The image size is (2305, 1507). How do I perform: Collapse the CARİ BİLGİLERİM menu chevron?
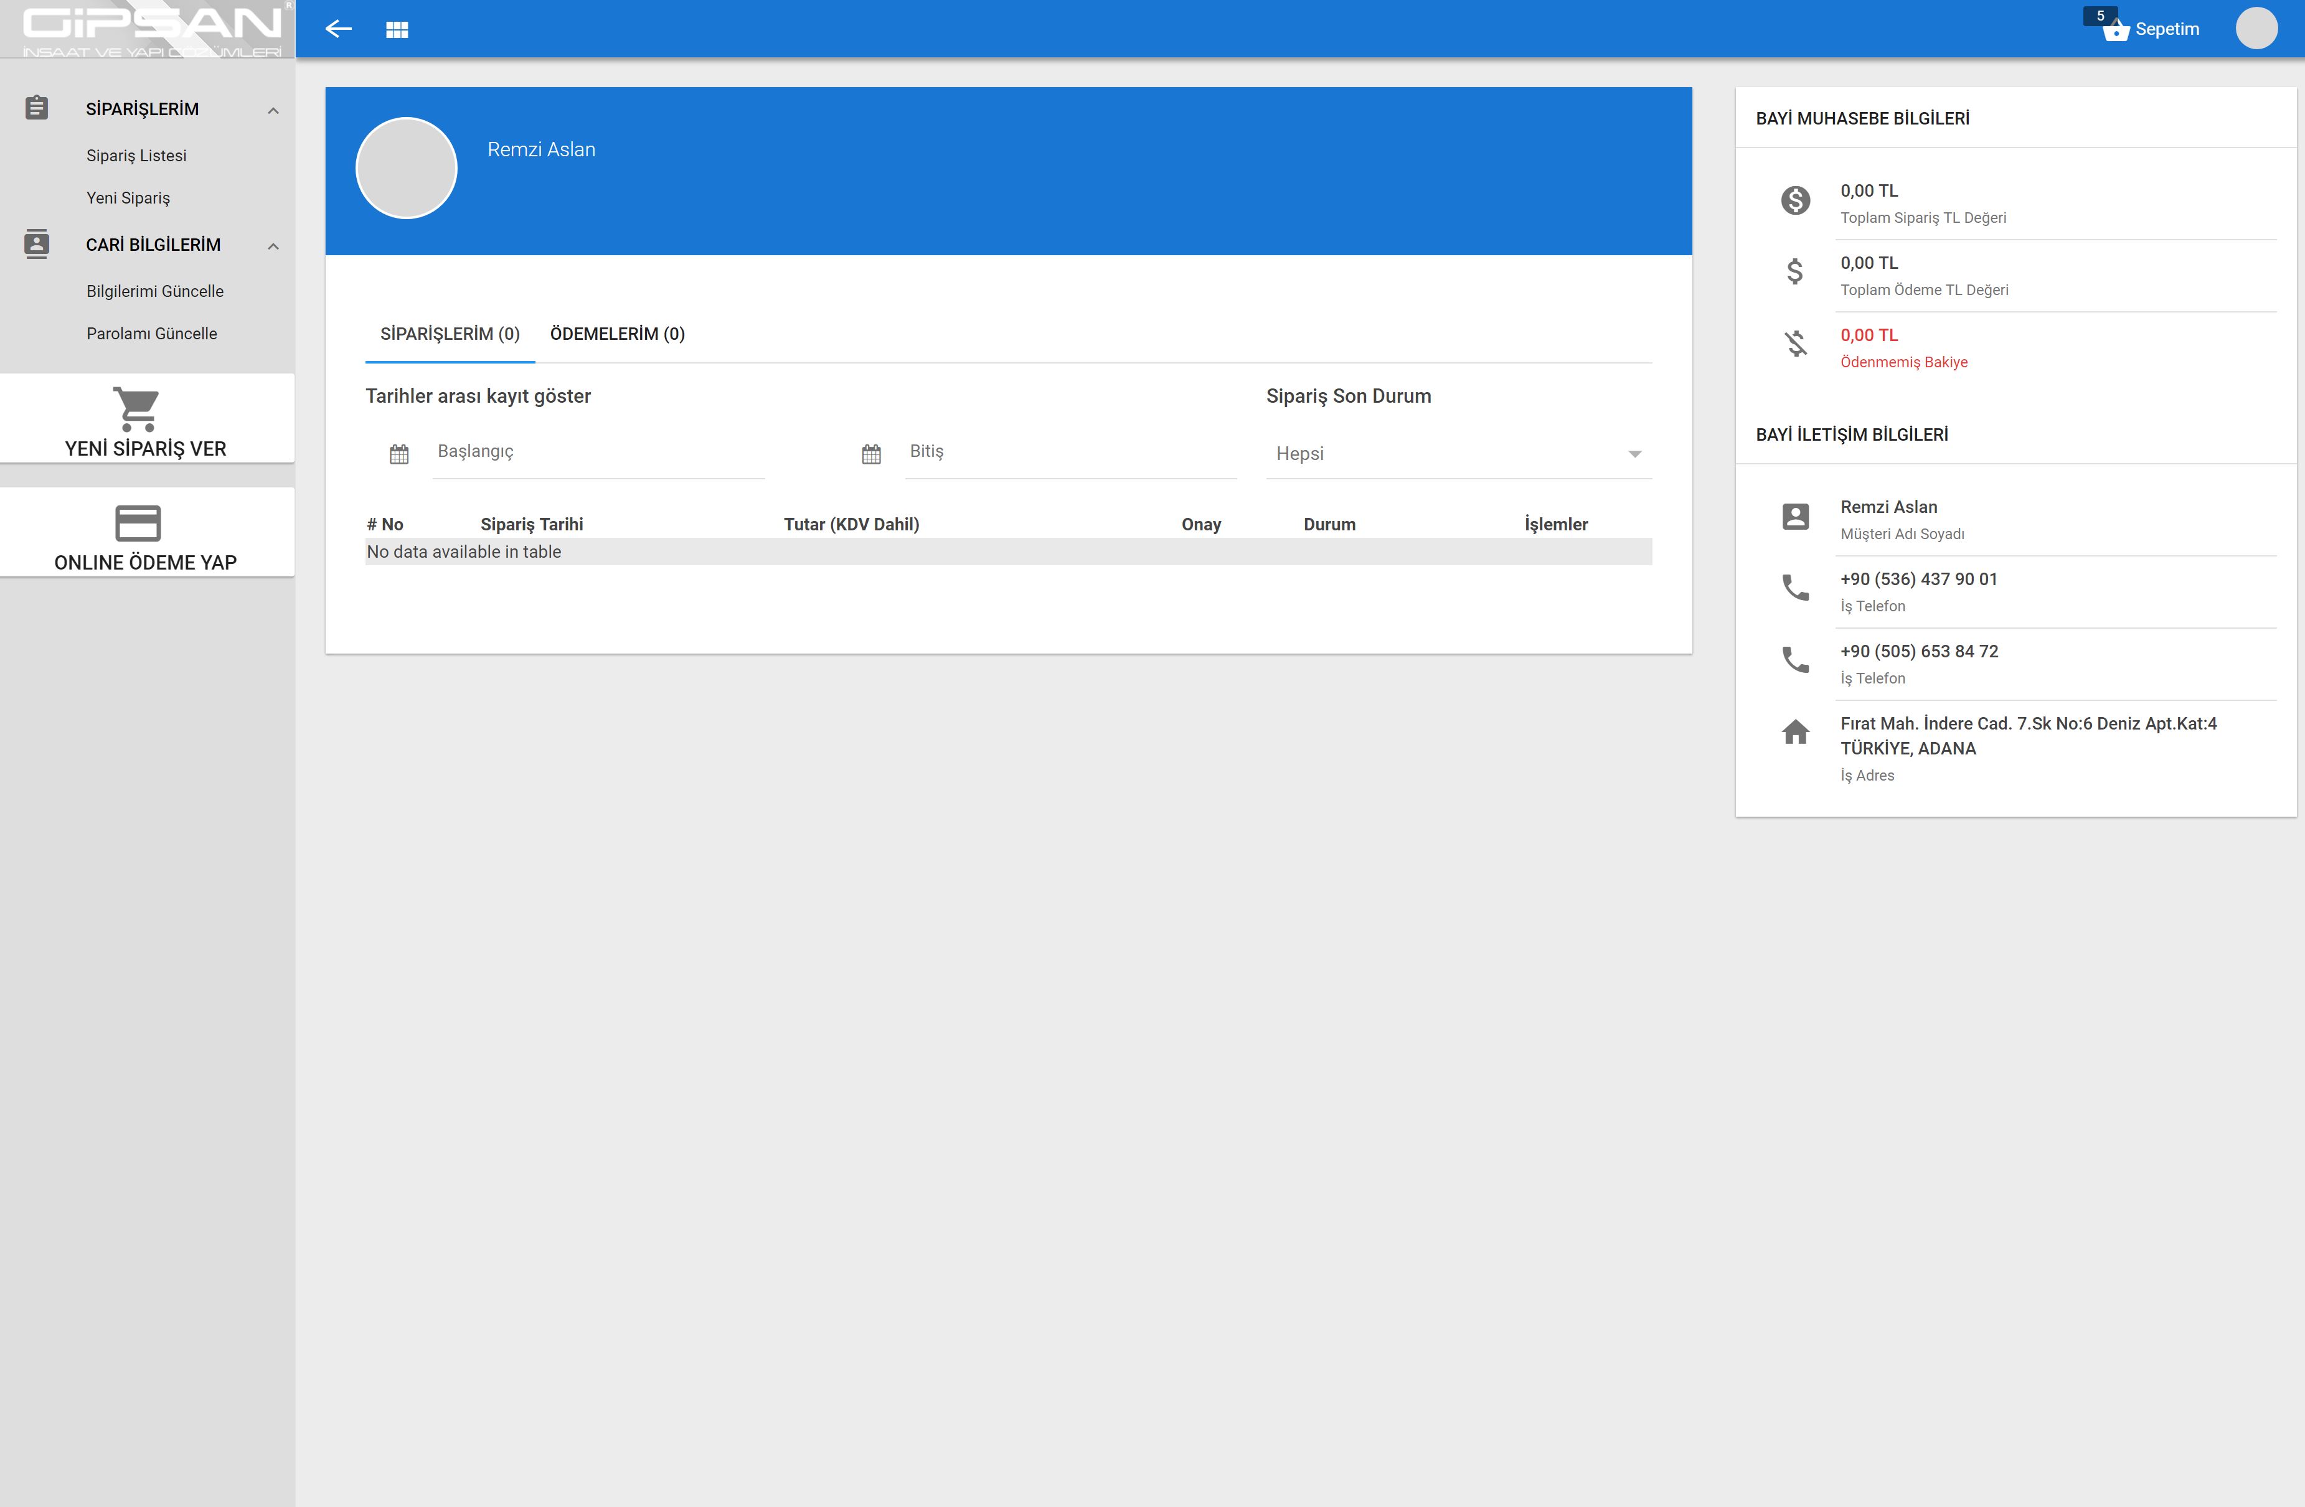coord(273,246)
